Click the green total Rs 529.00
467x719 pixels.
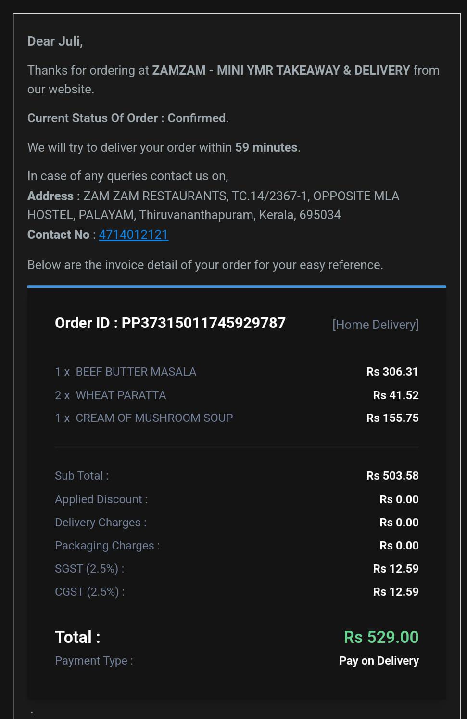pos(381,637)
